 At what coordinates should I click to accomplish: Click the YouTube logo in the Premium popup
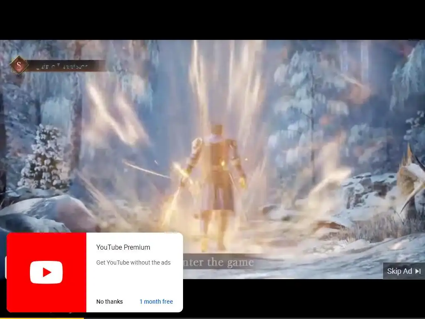pyautogui.click(x=46, y=272)
